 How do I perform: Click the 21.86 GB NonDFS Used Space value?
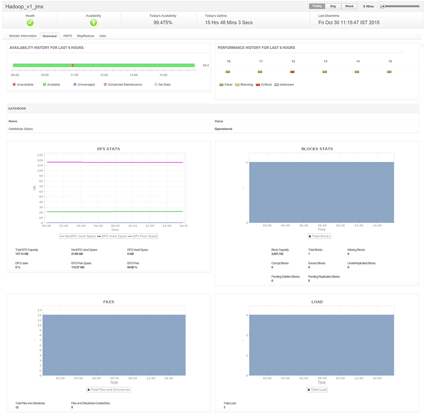[77, 254]
